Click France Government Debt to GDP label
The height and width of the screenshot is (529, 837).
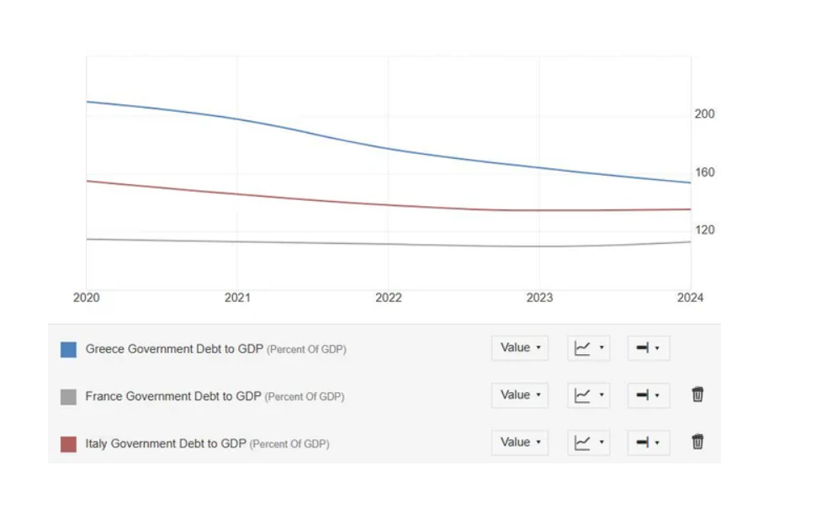[x=173, y=396]
